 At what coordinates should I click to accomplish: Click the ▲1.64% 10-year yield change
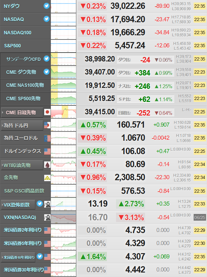pos(92,257)
